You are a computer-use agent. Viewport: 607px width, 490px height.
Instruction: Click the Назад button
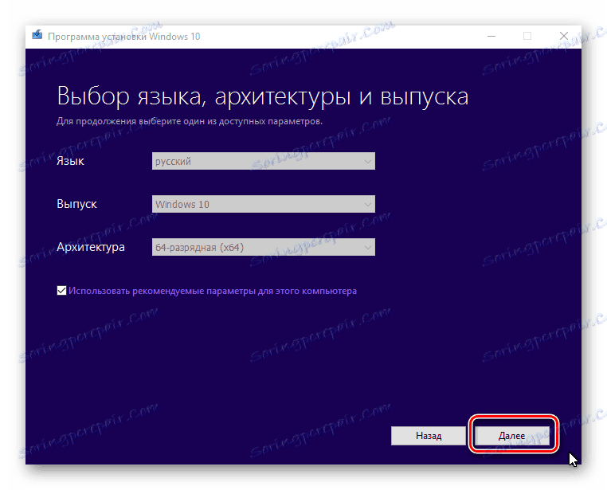pos(429,436)
